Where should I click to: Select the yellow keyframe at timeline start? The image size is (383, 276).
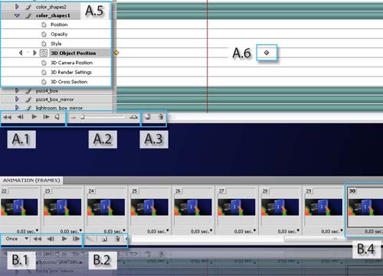116,53
